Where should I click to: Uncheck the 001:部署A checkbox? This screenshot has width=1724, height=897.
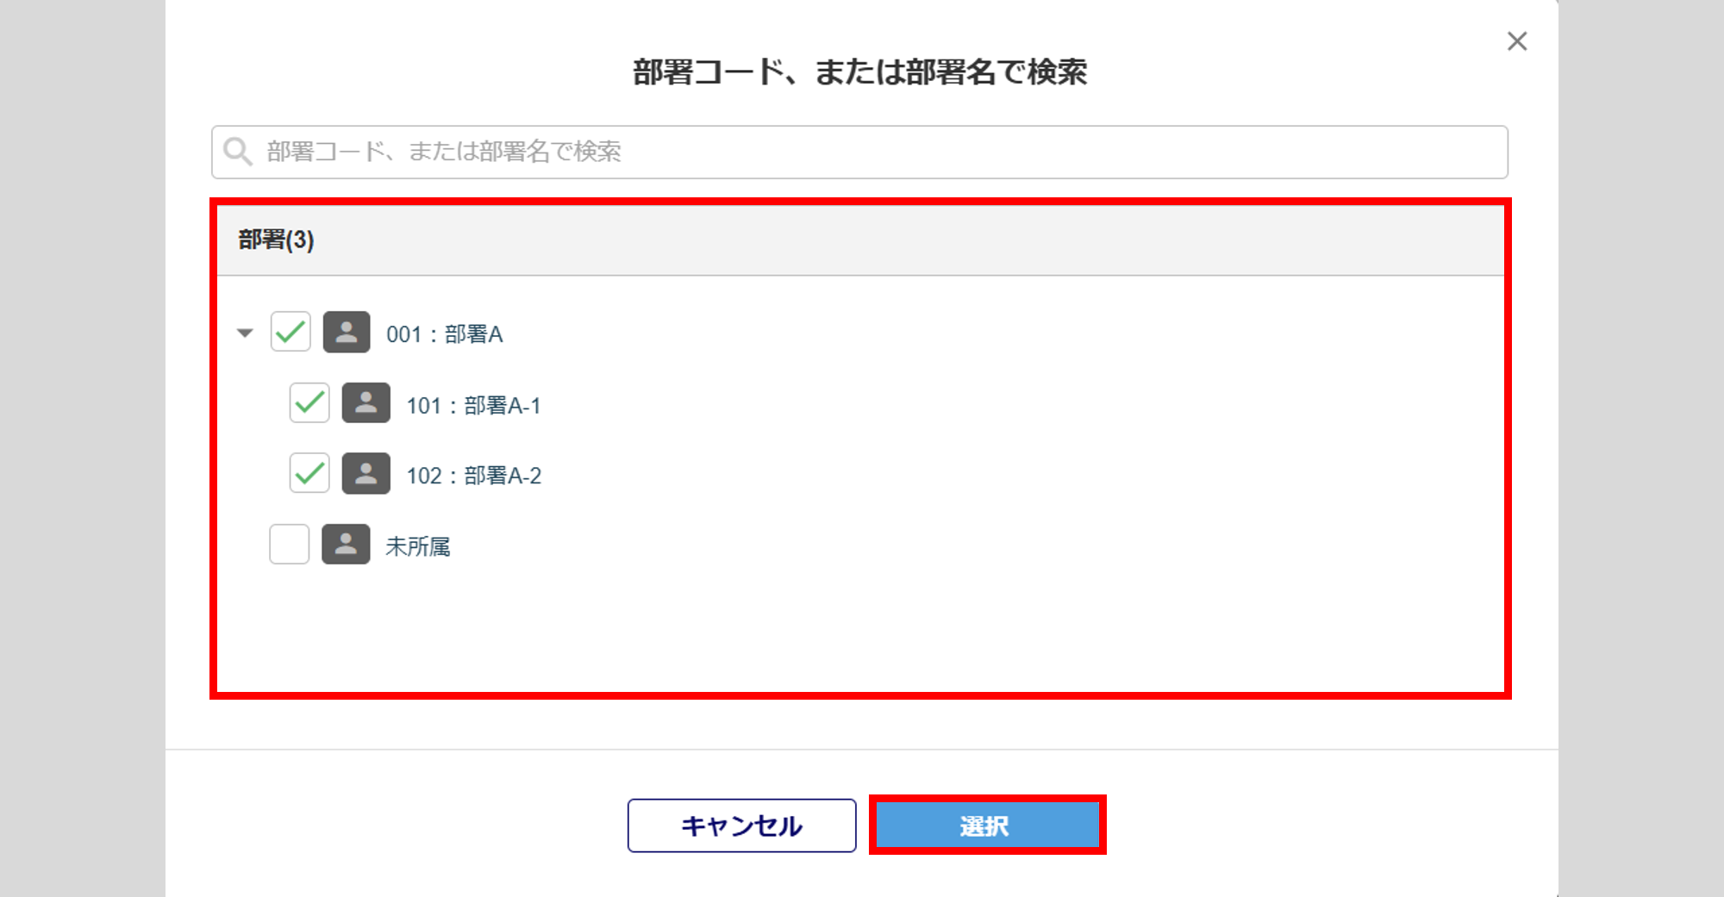[x=290, y=333]
